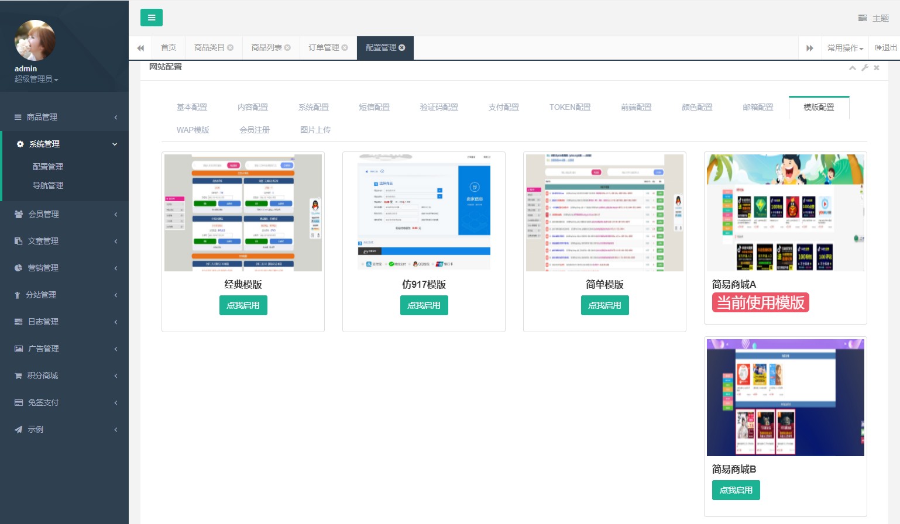Expand the 积分商城 menu chevron
Viewport: 900px width, 524px height.
pyautogui.click(x=116, y=375)
